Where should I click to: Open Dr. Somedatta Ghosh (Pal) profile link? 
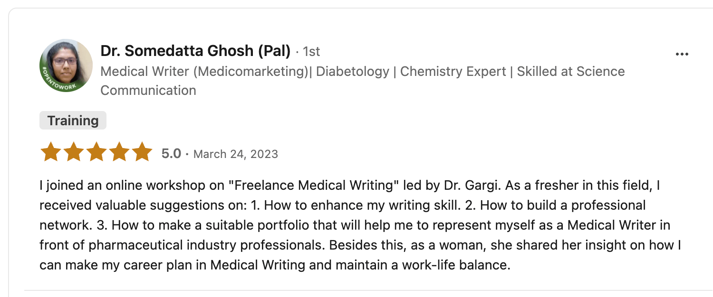(195, 51)
